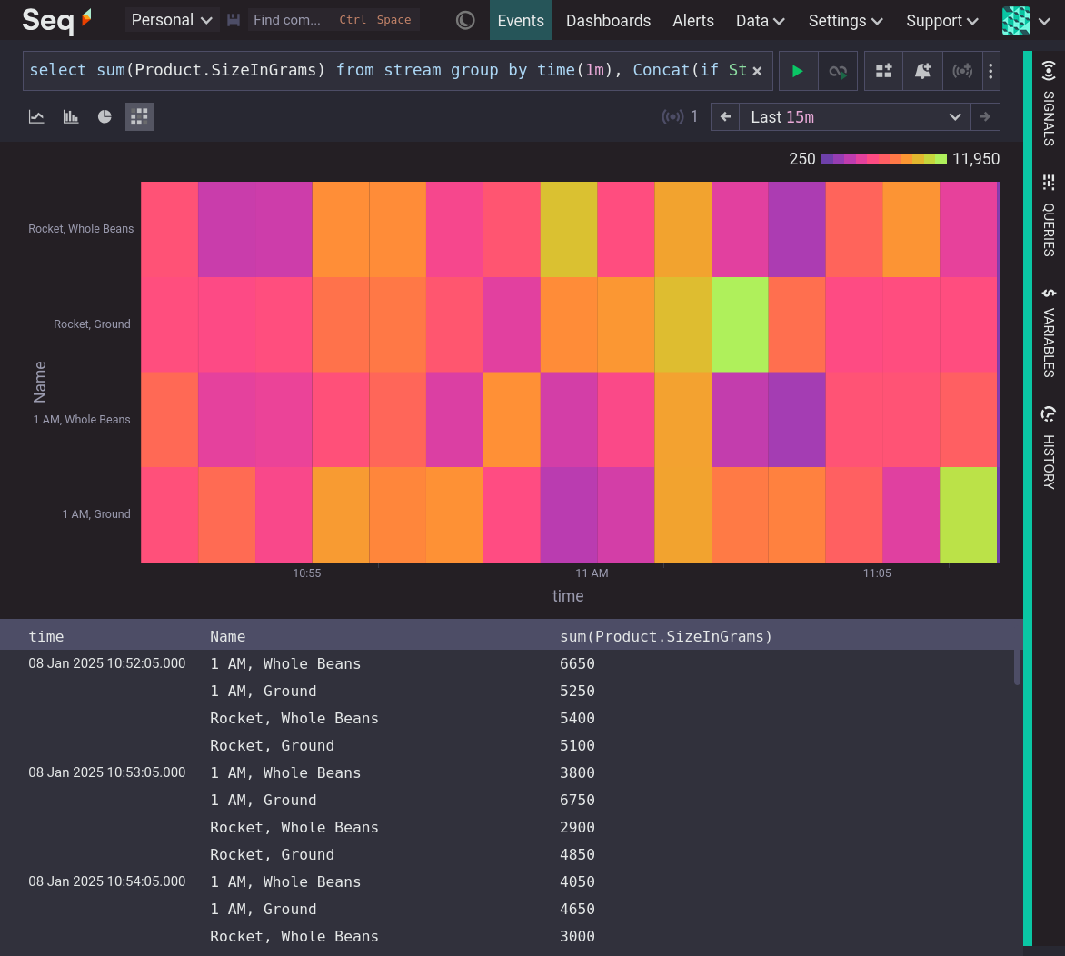Image resolution: width=1065 pixels, height=956 pixels.
Task: Switch to bar chart view
Action: pyautogui.click(x=71, y=116)
